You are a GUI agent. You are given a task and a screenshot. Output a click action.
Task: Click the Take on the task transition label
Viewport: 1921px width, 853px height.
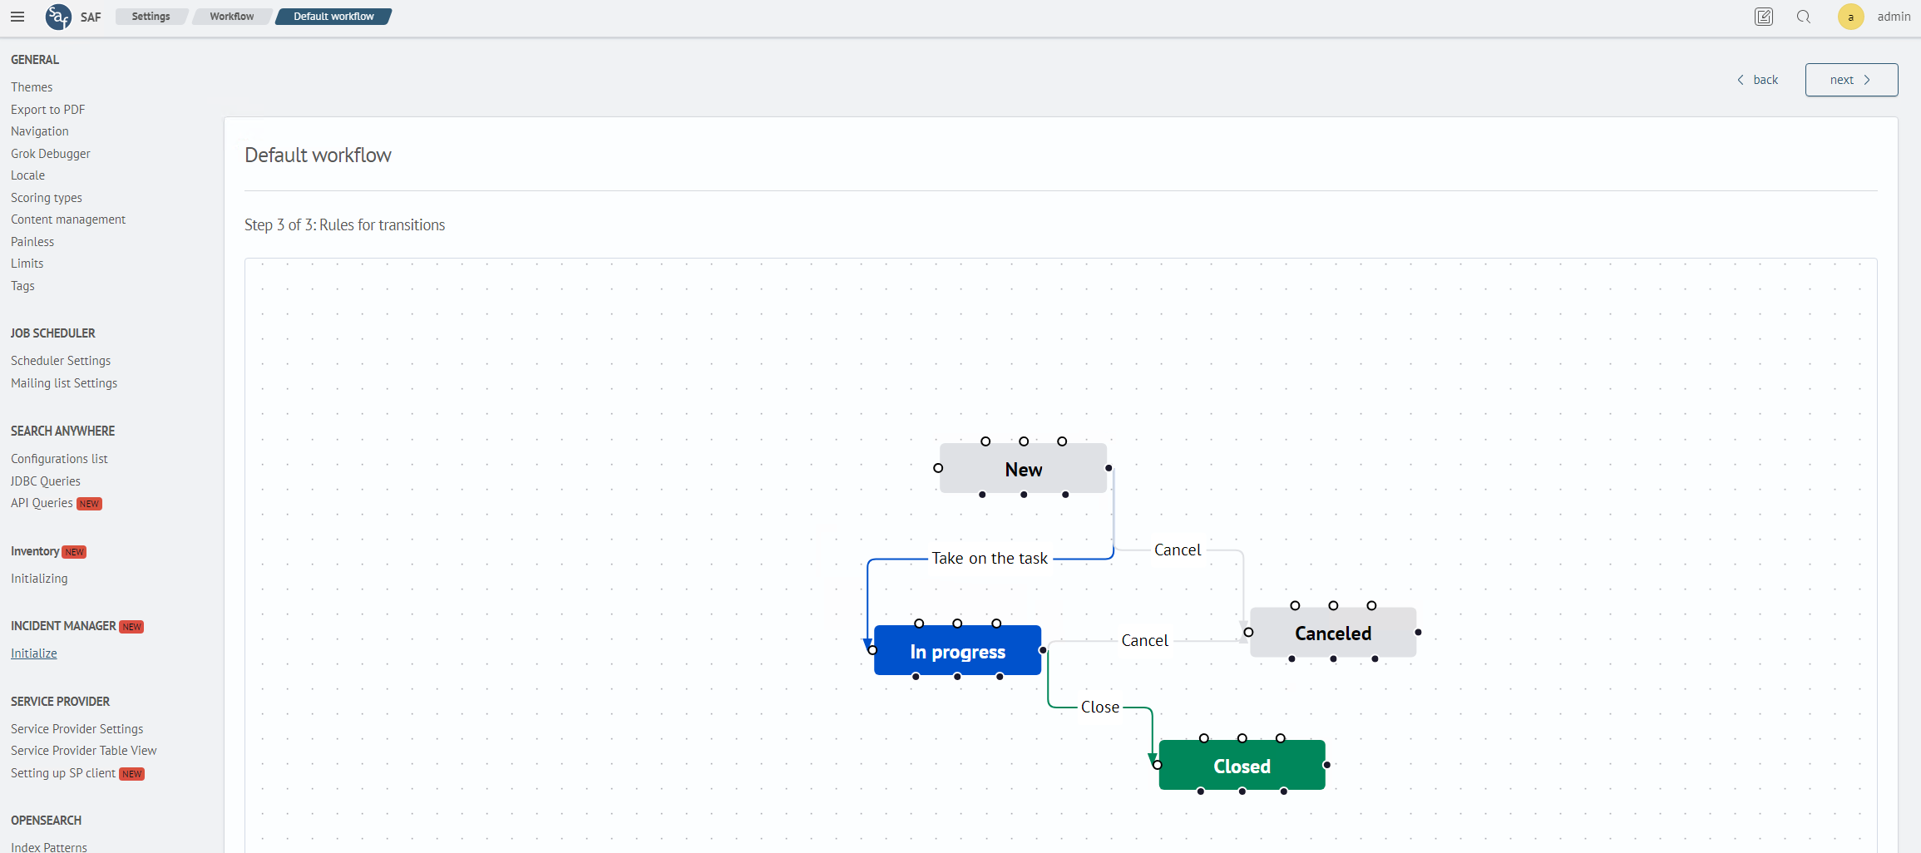pyautogui.click(x=990, y=559)
